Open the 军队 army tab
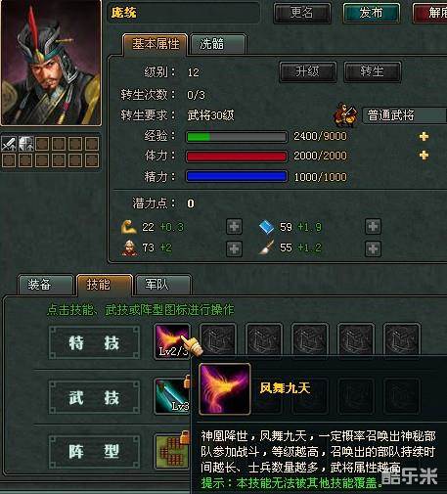 [163, 285]
